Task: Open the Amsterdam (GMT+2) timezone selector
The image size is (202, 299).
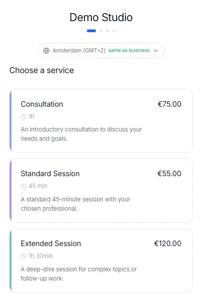Action: point(101,51)
